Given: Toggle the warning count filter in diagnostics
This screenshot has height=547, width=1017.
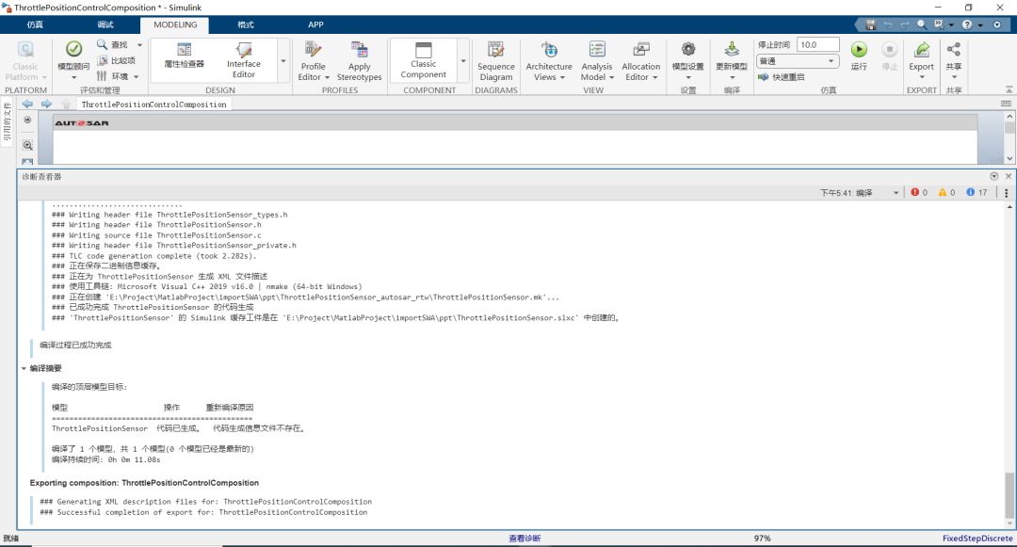Looking at the screenshot, I should tap(946, 192).
